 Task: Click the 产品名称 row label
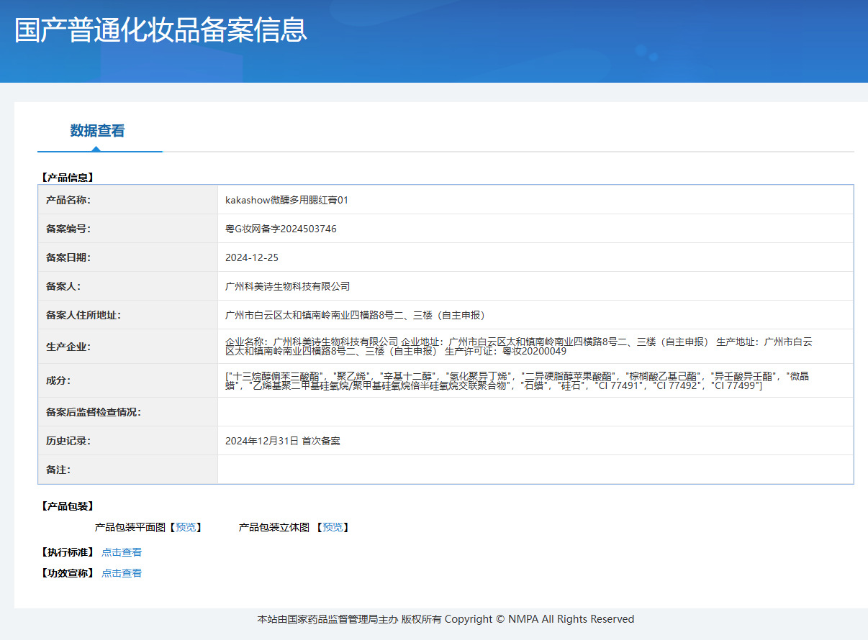coord(68,200)
